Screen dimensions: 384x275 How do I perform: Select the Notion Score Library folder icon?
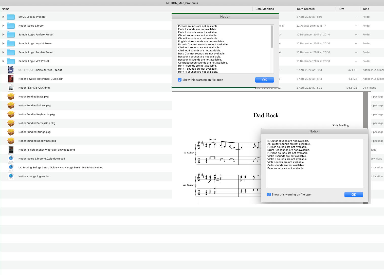[x=11, y=26]
